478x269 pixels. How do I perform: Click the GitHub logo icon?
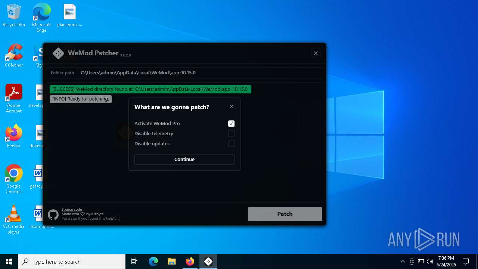[53, 214]
